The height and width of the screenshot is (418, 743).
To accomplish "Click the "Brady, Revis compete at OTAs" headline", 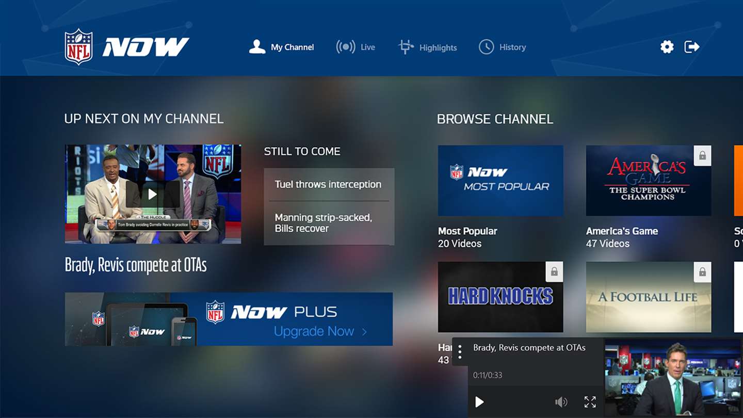I will point(136,265).
